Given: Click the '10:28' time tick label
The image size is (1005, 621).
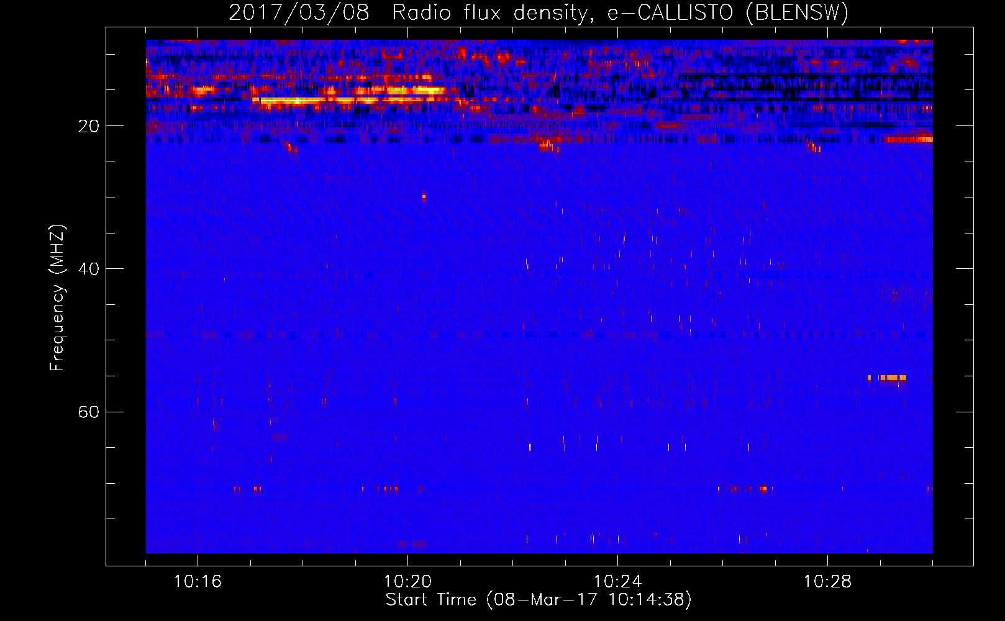Looking at the screenshot, I should (x=827, y=581).
